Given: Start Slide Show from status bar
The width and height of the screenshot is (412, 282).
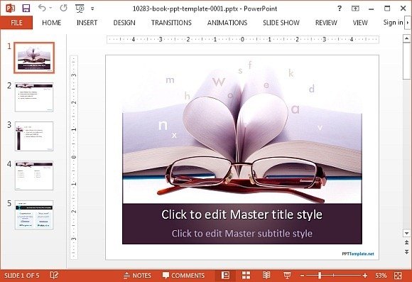Looking at the screenshot, I should tap(287, 275).
